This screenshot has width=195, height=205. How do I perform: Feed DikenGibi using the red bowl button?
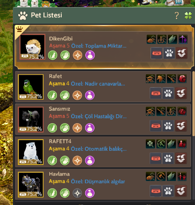(x=156, y=53)
